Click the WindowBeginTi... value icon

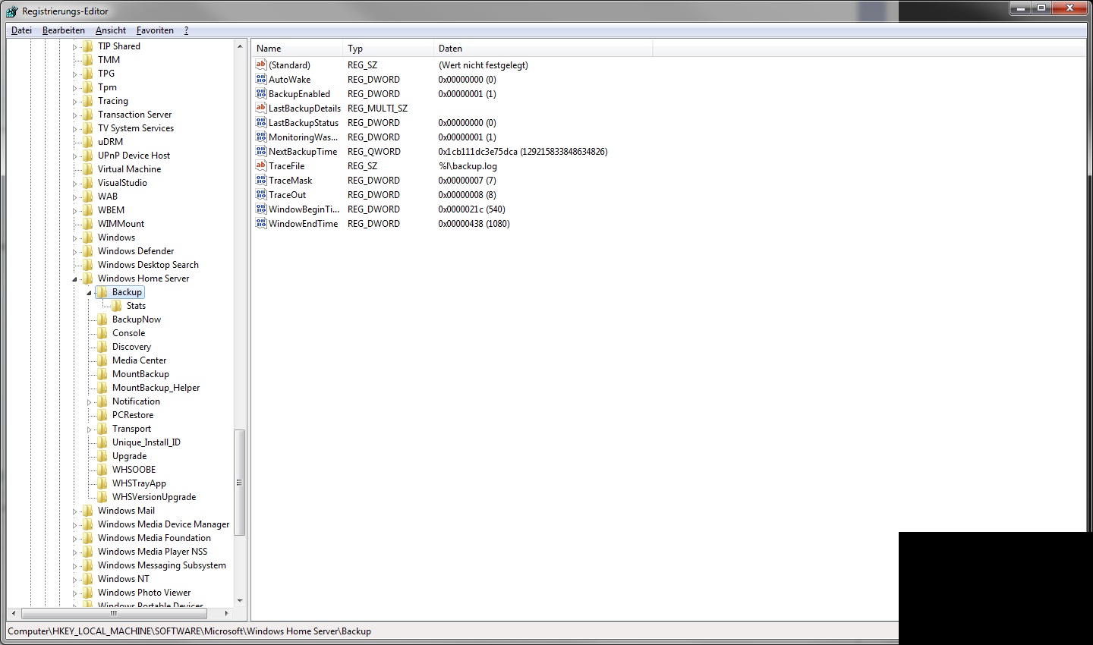tap(261, 209)
